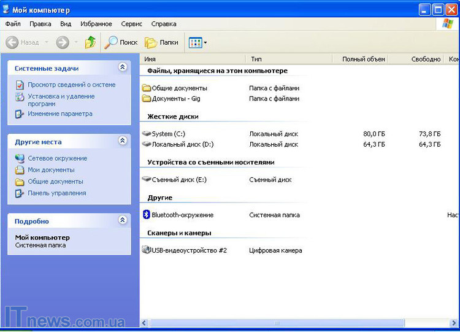Click Просмотр сведений о системе link
The height and width of the screenshot is (332, 460).
[71, 85]
